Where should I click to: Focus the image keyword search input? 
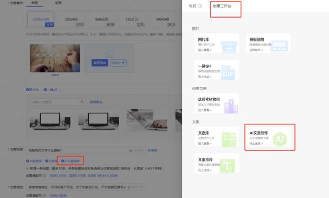pos(55,102)
